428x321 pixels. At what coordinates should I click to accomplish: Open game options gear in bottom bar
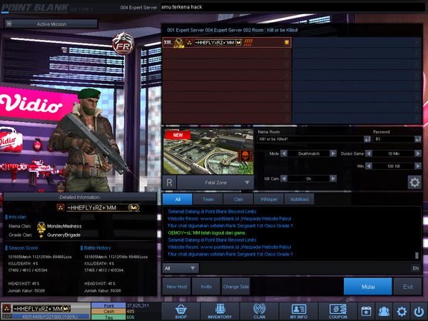[x=402, y=311]
